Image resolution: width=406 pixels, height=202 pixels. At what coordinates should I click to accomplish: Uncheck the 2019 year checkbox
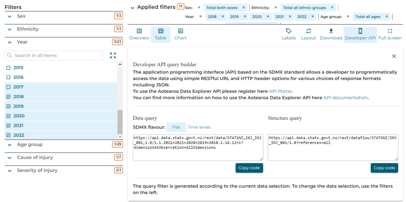pyautogui.click(x=9, y=106)
